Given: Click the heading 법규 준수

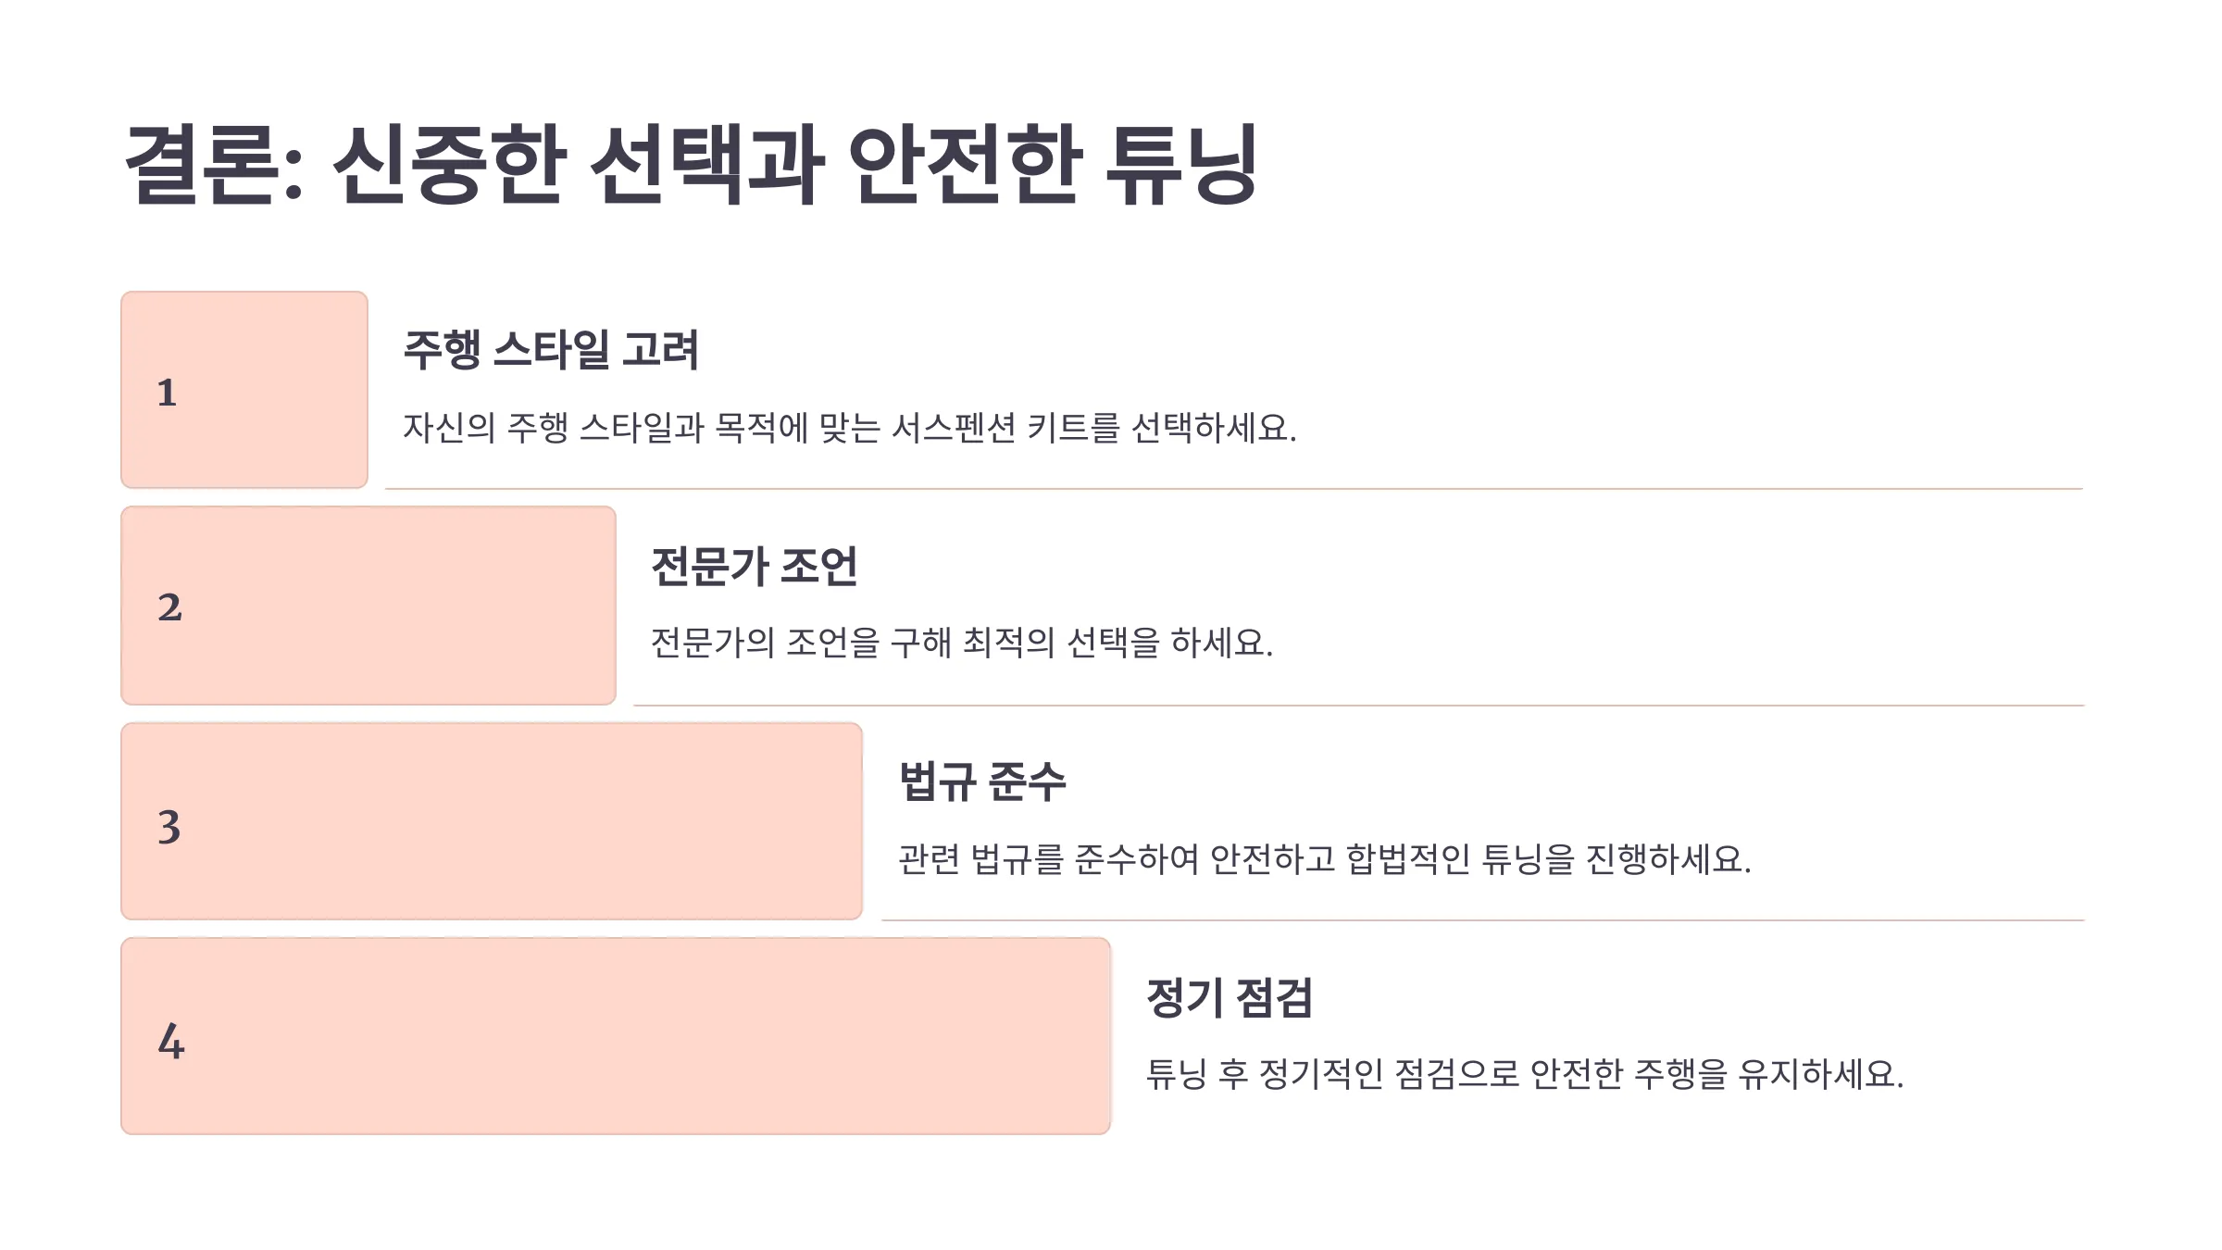Looking at the screenshot, I should coord(982,781).
